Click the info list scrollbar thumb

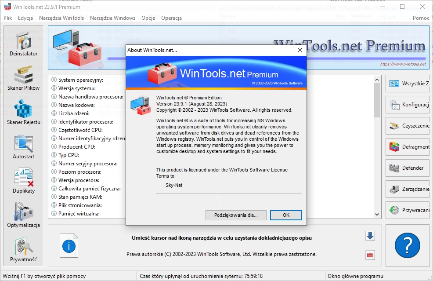377,100
